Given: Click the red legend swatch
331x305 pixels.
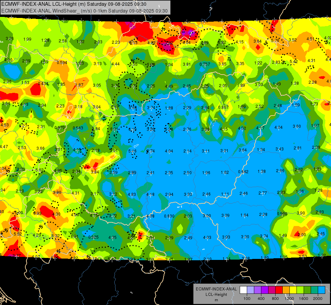Looking at the screenshot, I should tap(279, 290).
